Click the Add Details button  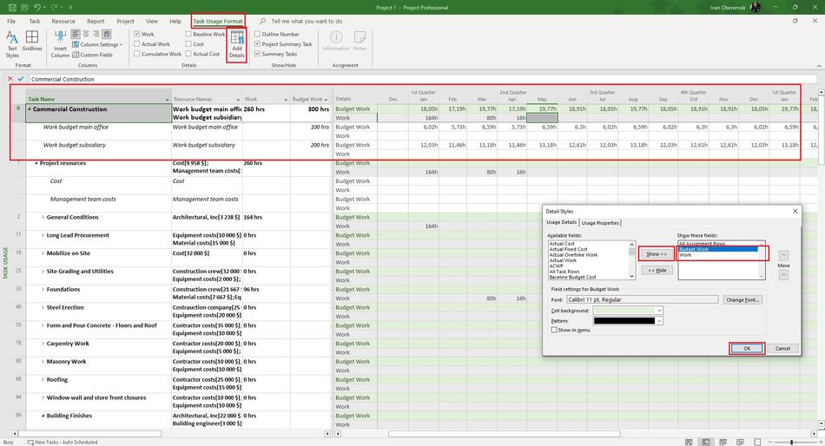(237, 45)
